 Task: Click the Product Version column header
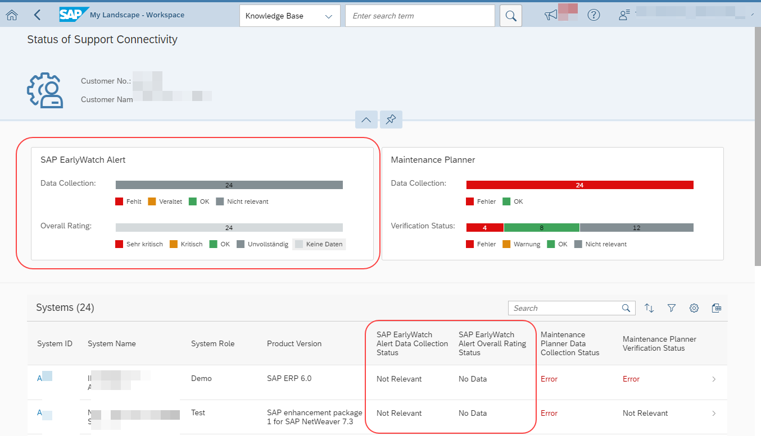click(x=295, y=343)
